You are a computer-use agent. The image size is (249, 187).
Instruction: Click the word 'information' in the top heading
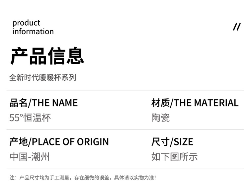[x=33, y=31]
